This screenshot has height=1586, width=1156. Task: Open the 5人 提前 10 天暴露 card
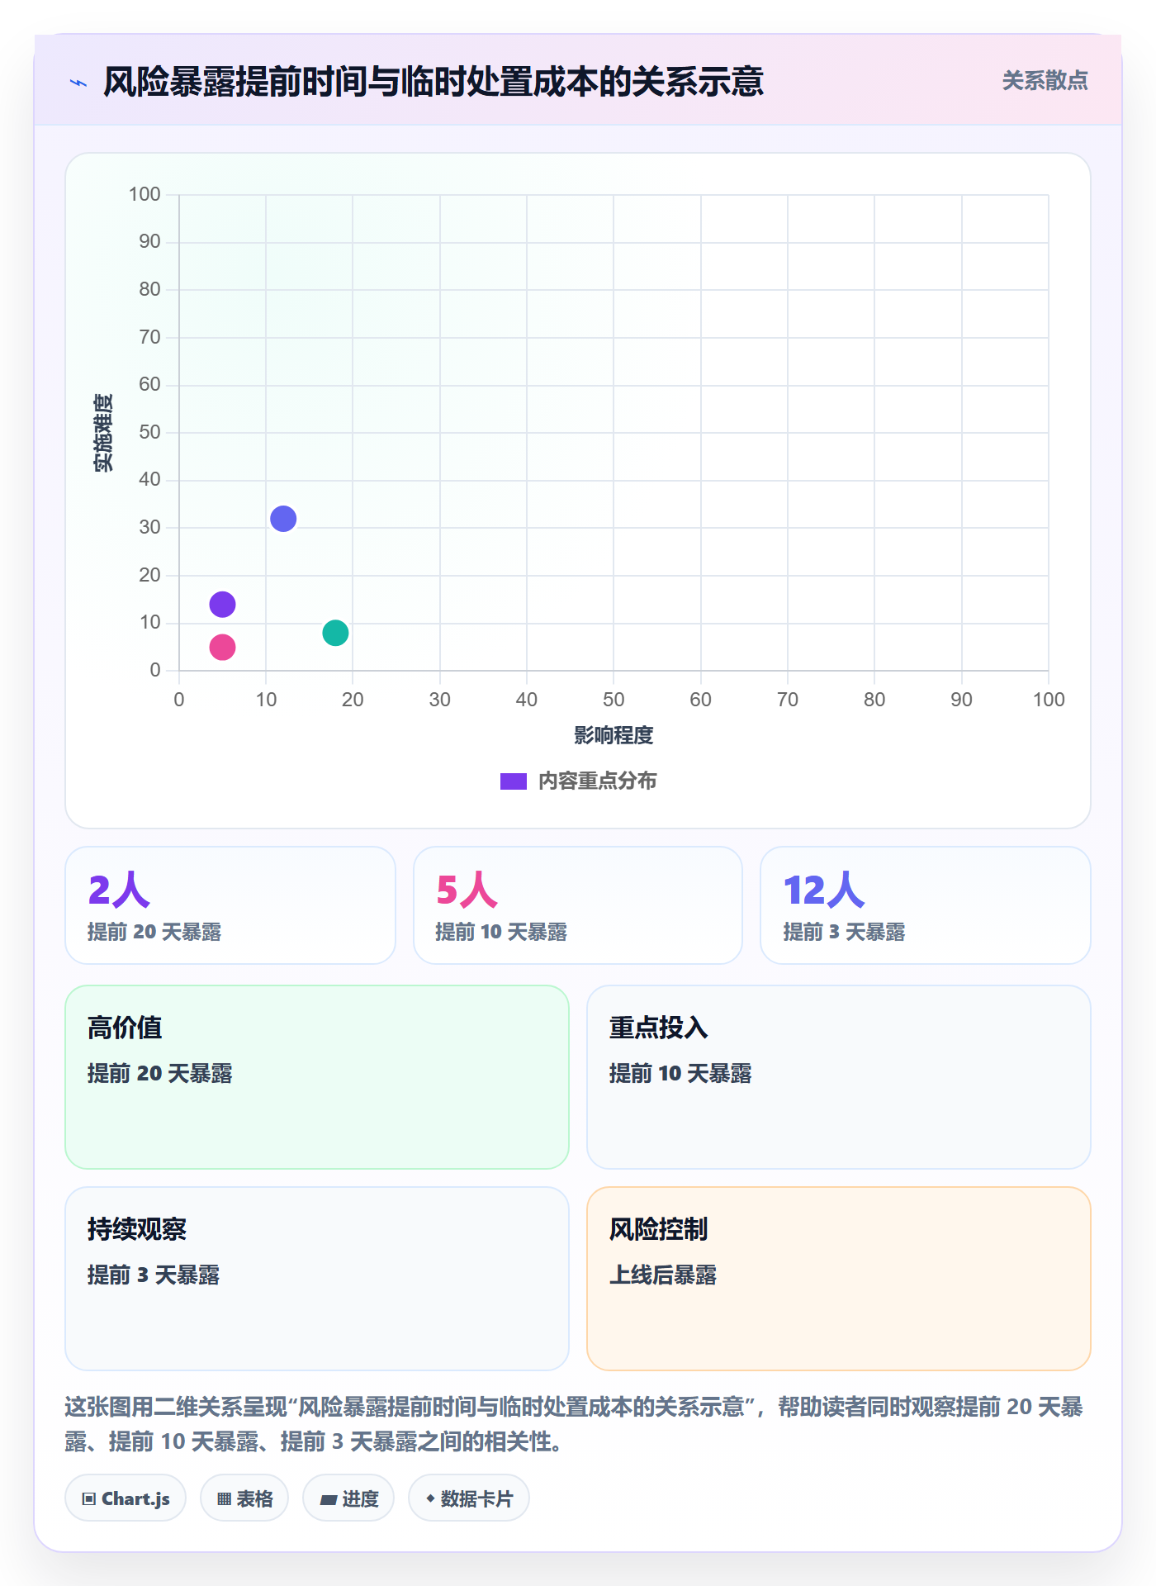pos(578,905)
